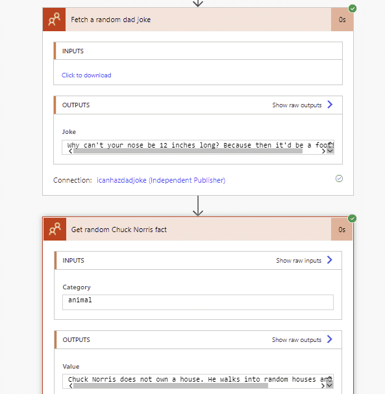The height and width of the screenshot is (394, 385).
Task: Click green success checkmark on Chuck Norris step
Action: (x=352, y=218)
